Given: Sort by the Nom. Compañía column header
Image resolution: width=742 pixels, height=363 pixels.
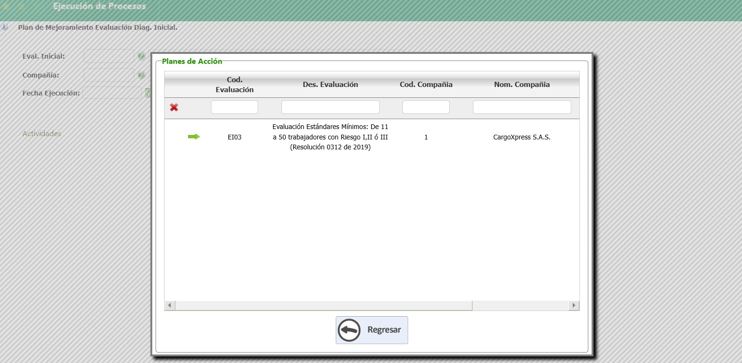Looking at the screenshot, I should (522, 85).
